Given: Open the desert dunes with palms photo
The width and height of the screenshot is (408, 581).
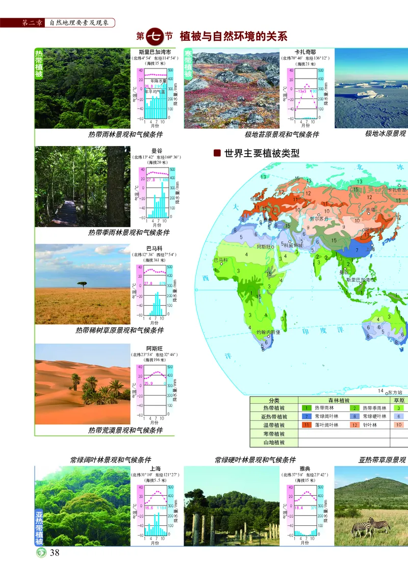Looking at the screenshot, I should (83, 384).
